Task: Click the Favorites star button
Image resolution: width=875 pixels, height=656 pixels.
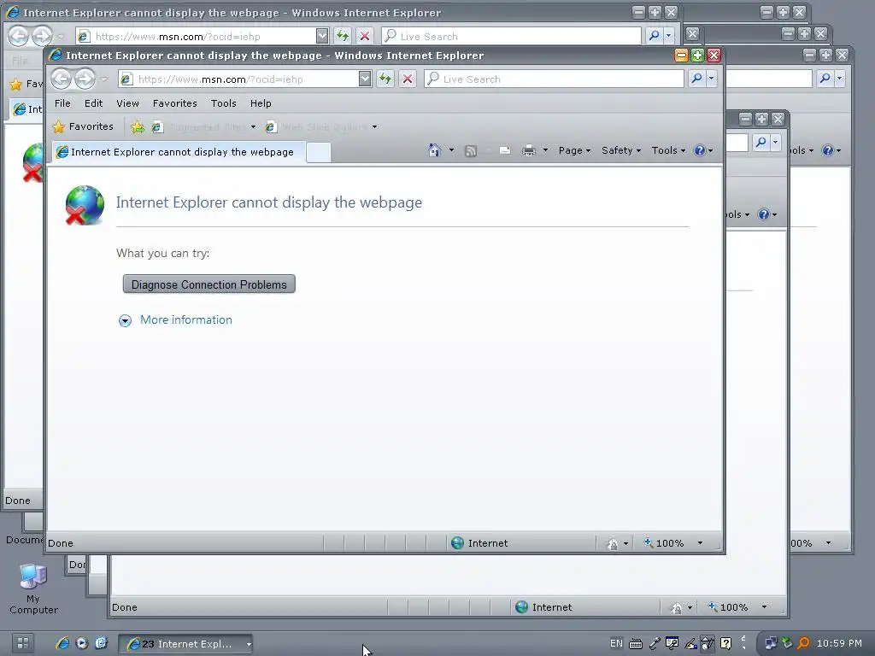Action: [83, 126]
